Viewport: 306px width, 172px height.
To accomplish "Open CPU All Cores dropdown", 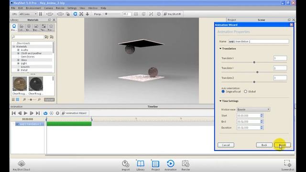I will point(28,14).
